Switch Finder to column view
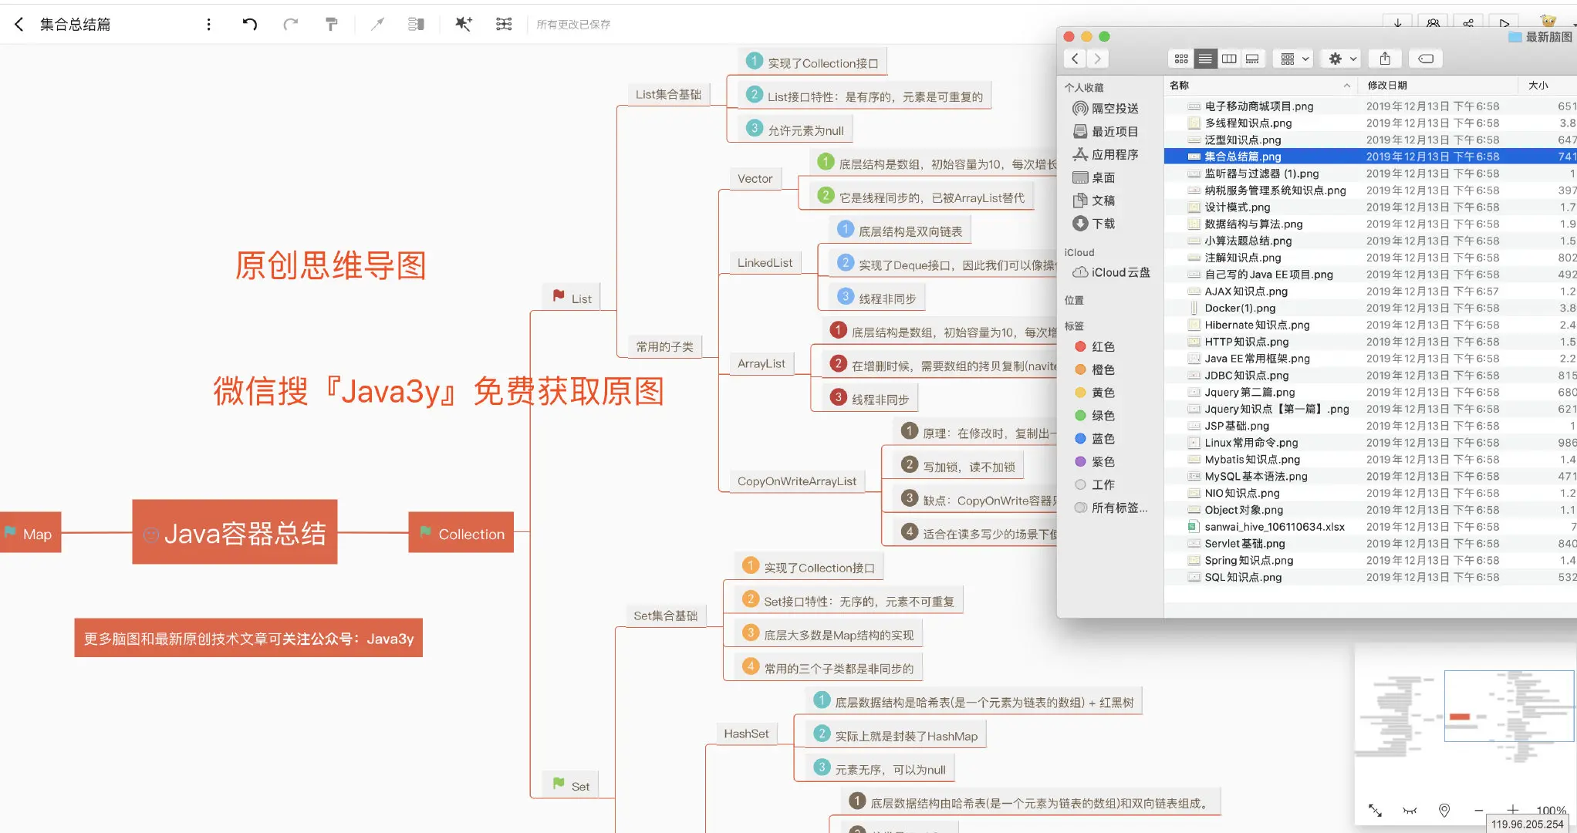Viewport: 1577px width, 833px height. click(x=1229, y=59)
